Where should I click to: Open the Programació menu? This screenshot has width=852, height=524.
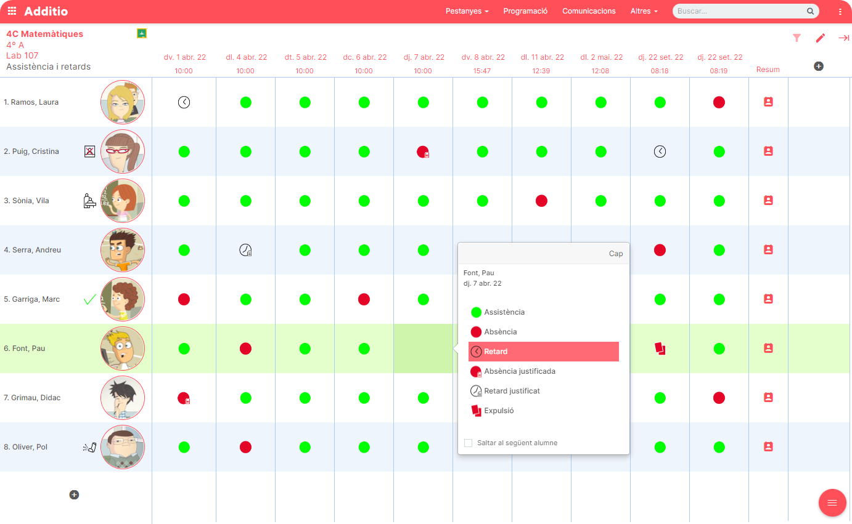[x=525, y=10]
